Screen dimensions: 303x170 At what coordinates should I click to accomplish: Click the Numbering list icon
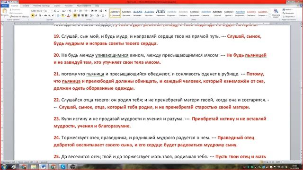coord(80,11)
